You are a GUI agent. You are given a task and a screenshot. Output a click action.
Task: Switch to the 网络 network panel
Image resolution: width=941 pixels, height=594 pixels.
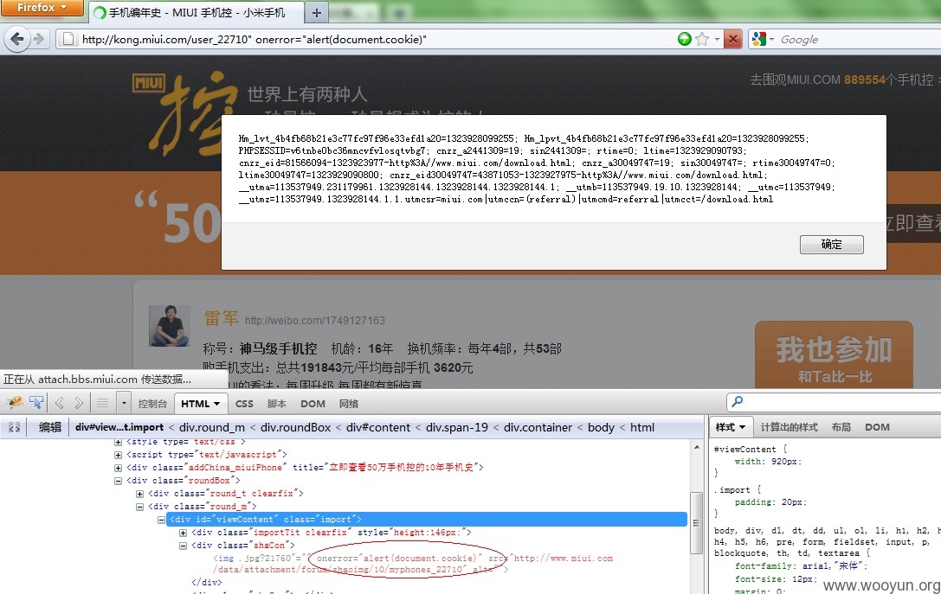tap(349, 404)
